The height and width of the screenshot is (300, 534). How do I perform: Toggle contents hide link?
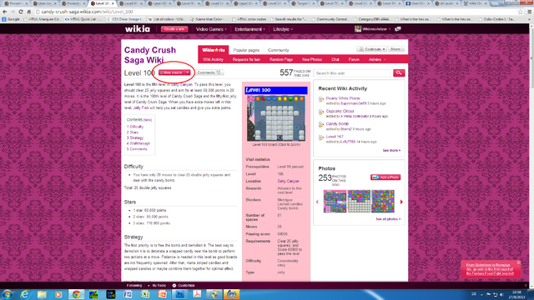tap(148, 120)
